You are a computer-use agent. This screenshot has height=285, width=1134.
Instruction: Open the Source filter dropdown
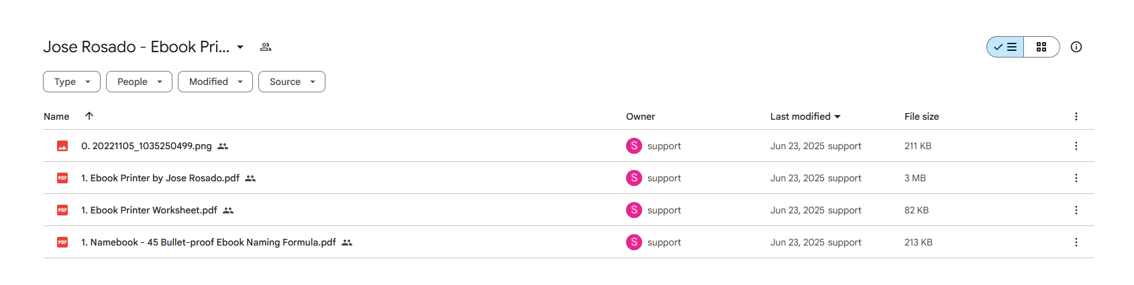(292, 82)
